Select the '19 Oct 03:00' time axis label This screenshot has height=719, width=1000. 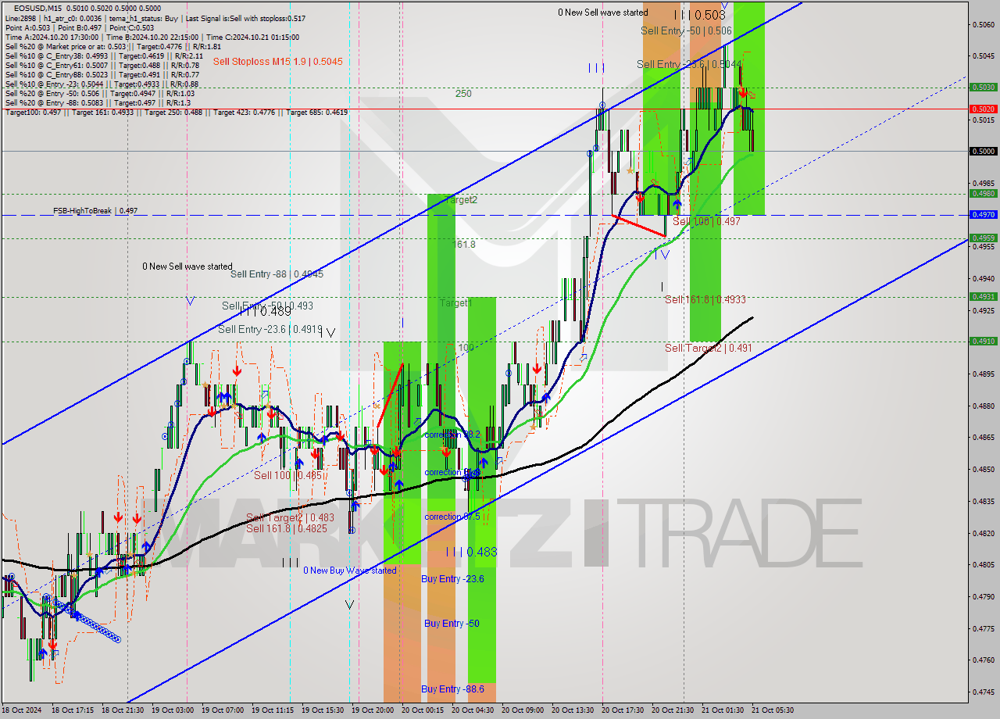point(173,710)
